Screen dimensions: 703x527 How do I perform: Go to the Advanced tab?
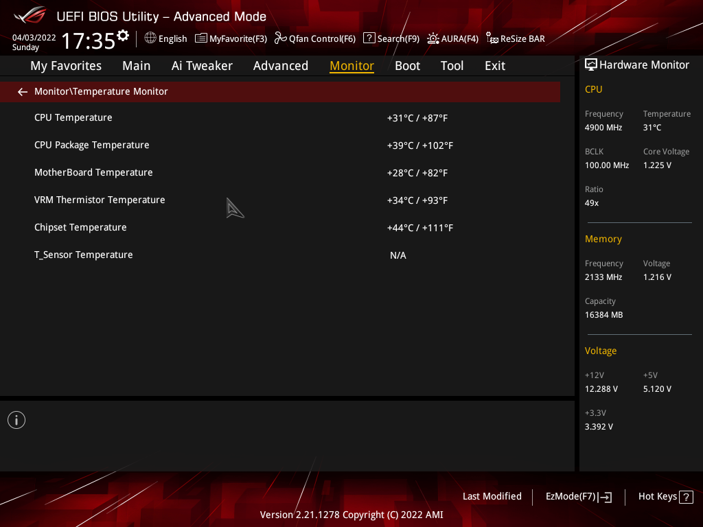tap(281, 66)
